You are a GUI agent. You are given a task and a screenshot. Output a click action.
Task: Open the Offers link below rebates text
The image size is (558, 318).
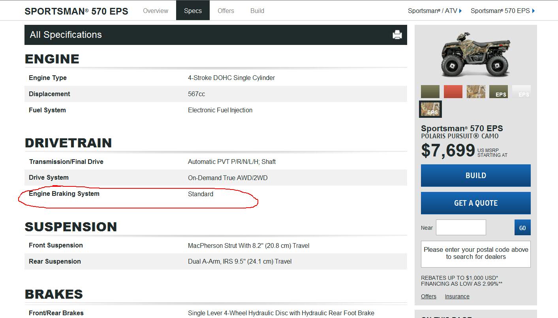(428, 296)
